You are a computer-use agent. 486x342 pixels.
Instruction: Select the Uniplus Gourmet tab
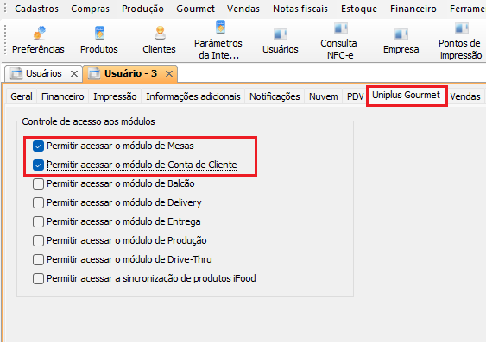406,96
